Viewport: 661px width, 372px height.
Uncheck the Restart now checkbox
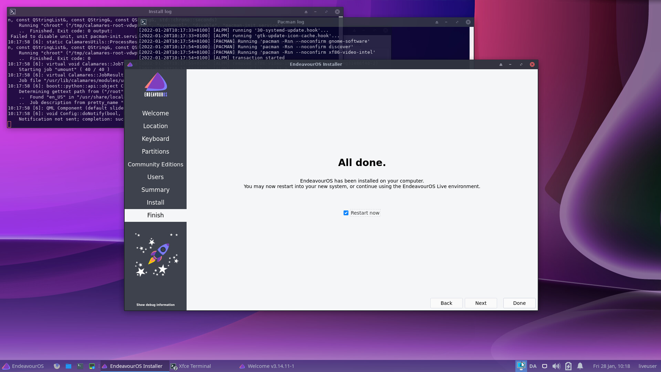click(346, 213)
